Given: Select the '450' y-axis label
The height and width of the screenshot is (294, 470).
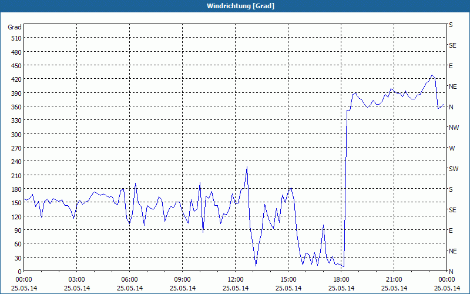Looking at the screenshot, I should [16, 66].
